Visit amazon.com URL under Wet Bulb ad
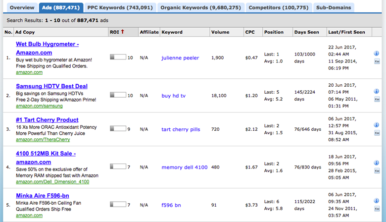The width and height of the screenshot is (386, 222). click(29, 72)
